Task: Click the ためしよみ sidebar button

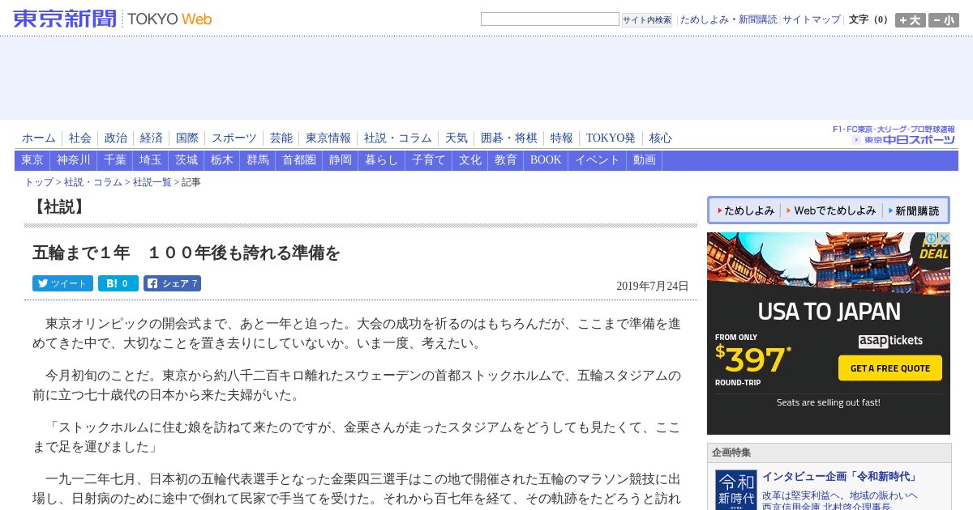Action: click(x=744, y=210)
